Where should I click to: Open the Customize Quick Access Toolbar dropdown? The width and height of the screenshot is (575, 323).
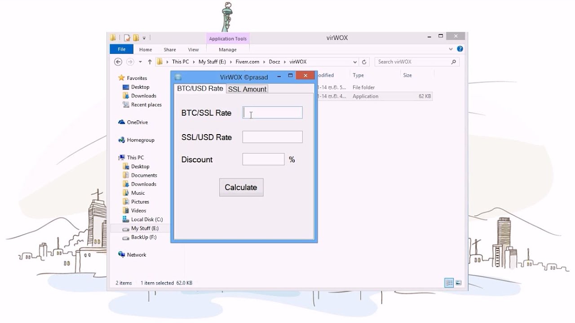(x=143, y=38)
